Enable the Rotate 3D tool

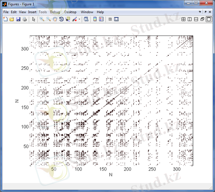click(x=61, y=19)
